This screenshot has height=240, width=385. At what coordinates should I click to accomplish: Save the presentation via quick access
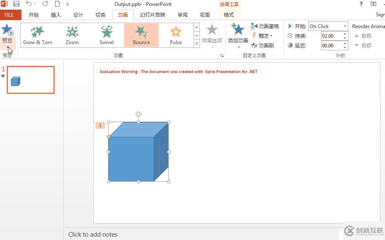[16, 4]
